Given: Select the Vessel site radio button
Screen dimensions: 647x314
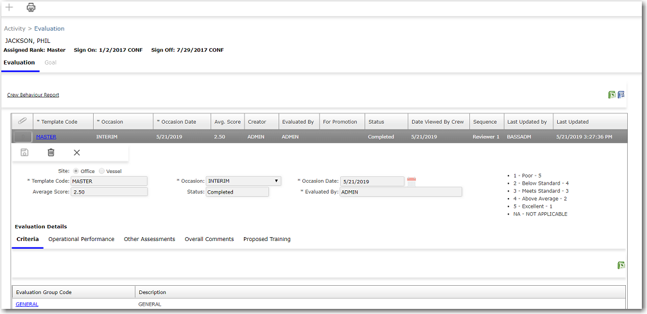Looking at the screenshot, I should coord(101,171).
